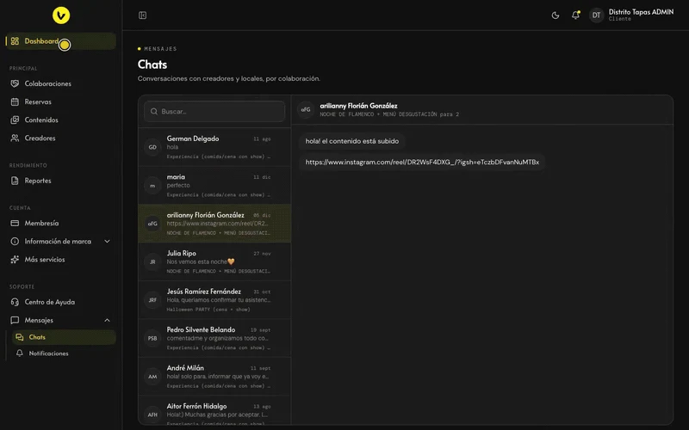Open Jesús Ramírez Fernández conversation
The width and height of the screenshot is (689, 430).
pos(214,299)
